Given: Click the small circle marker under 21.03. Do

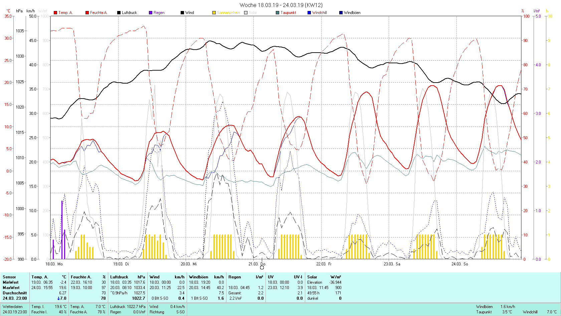Looking at the screenshot, I should click(x=262, y=267).
